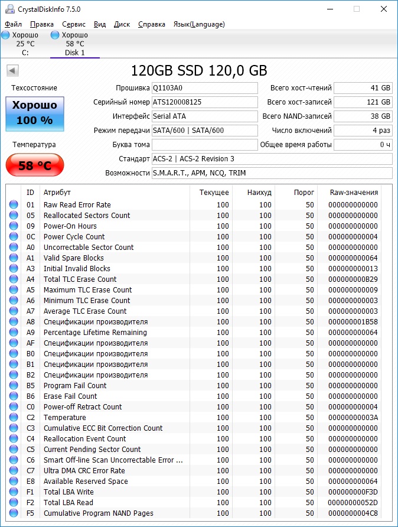Click the SATA/600 transfer mode field
The image size is (398, 527).
tap(204, 131)
